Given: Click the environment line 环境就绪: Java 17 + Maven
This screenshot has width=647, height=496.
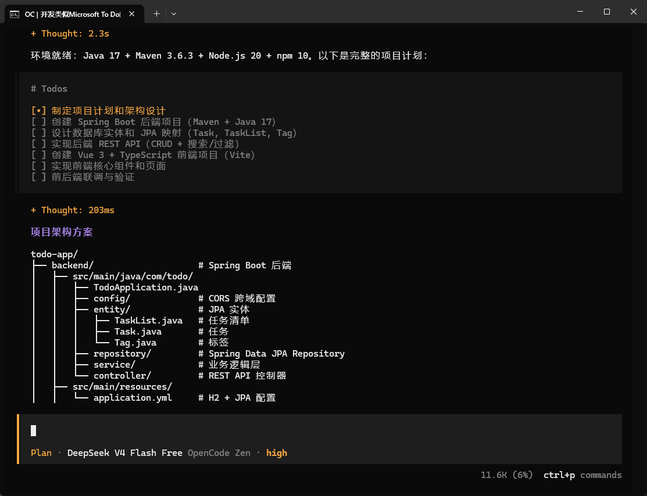Looking at the screenshot, I should (230, 56).
